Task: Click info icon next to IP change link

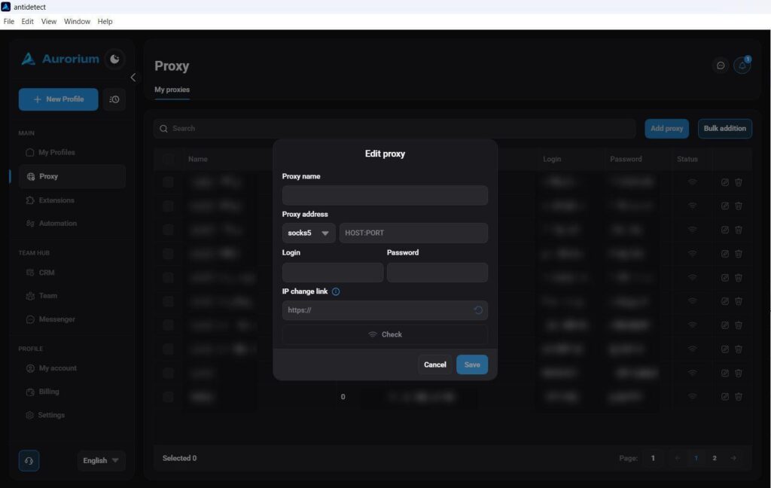Action: coord(336,291)
